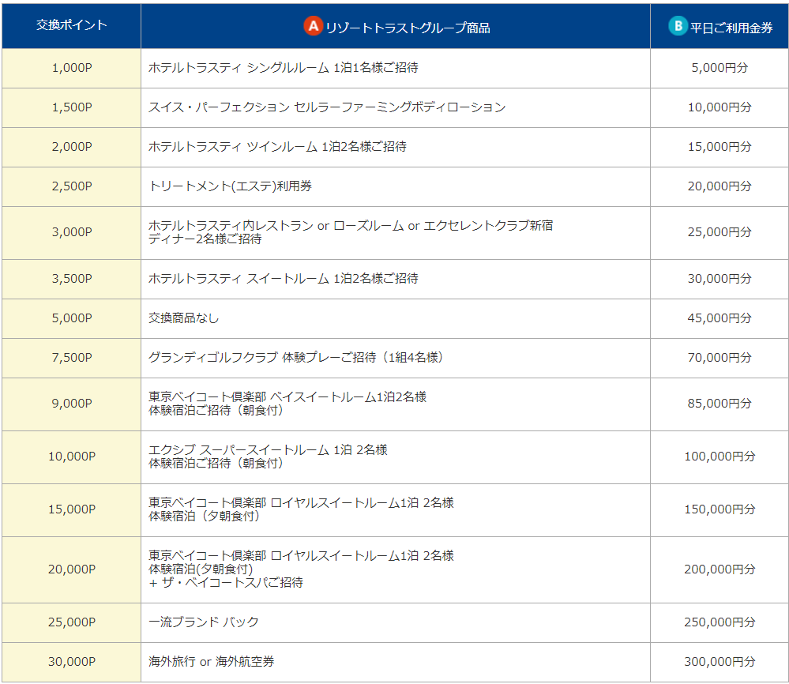Select the 15,000P points cell
The width and height of the screenshot is (789, 684).
point(71,509)
